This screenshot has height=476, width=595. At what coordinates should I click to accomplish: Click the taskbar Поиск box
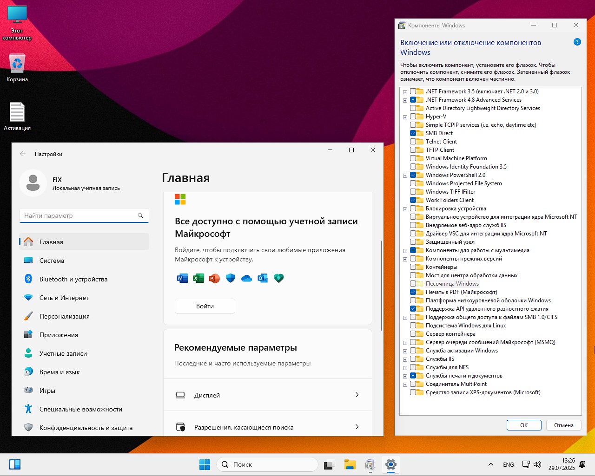point(267,464)
